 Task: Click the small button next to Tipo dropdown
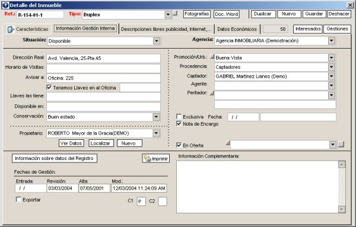[175, 13]
